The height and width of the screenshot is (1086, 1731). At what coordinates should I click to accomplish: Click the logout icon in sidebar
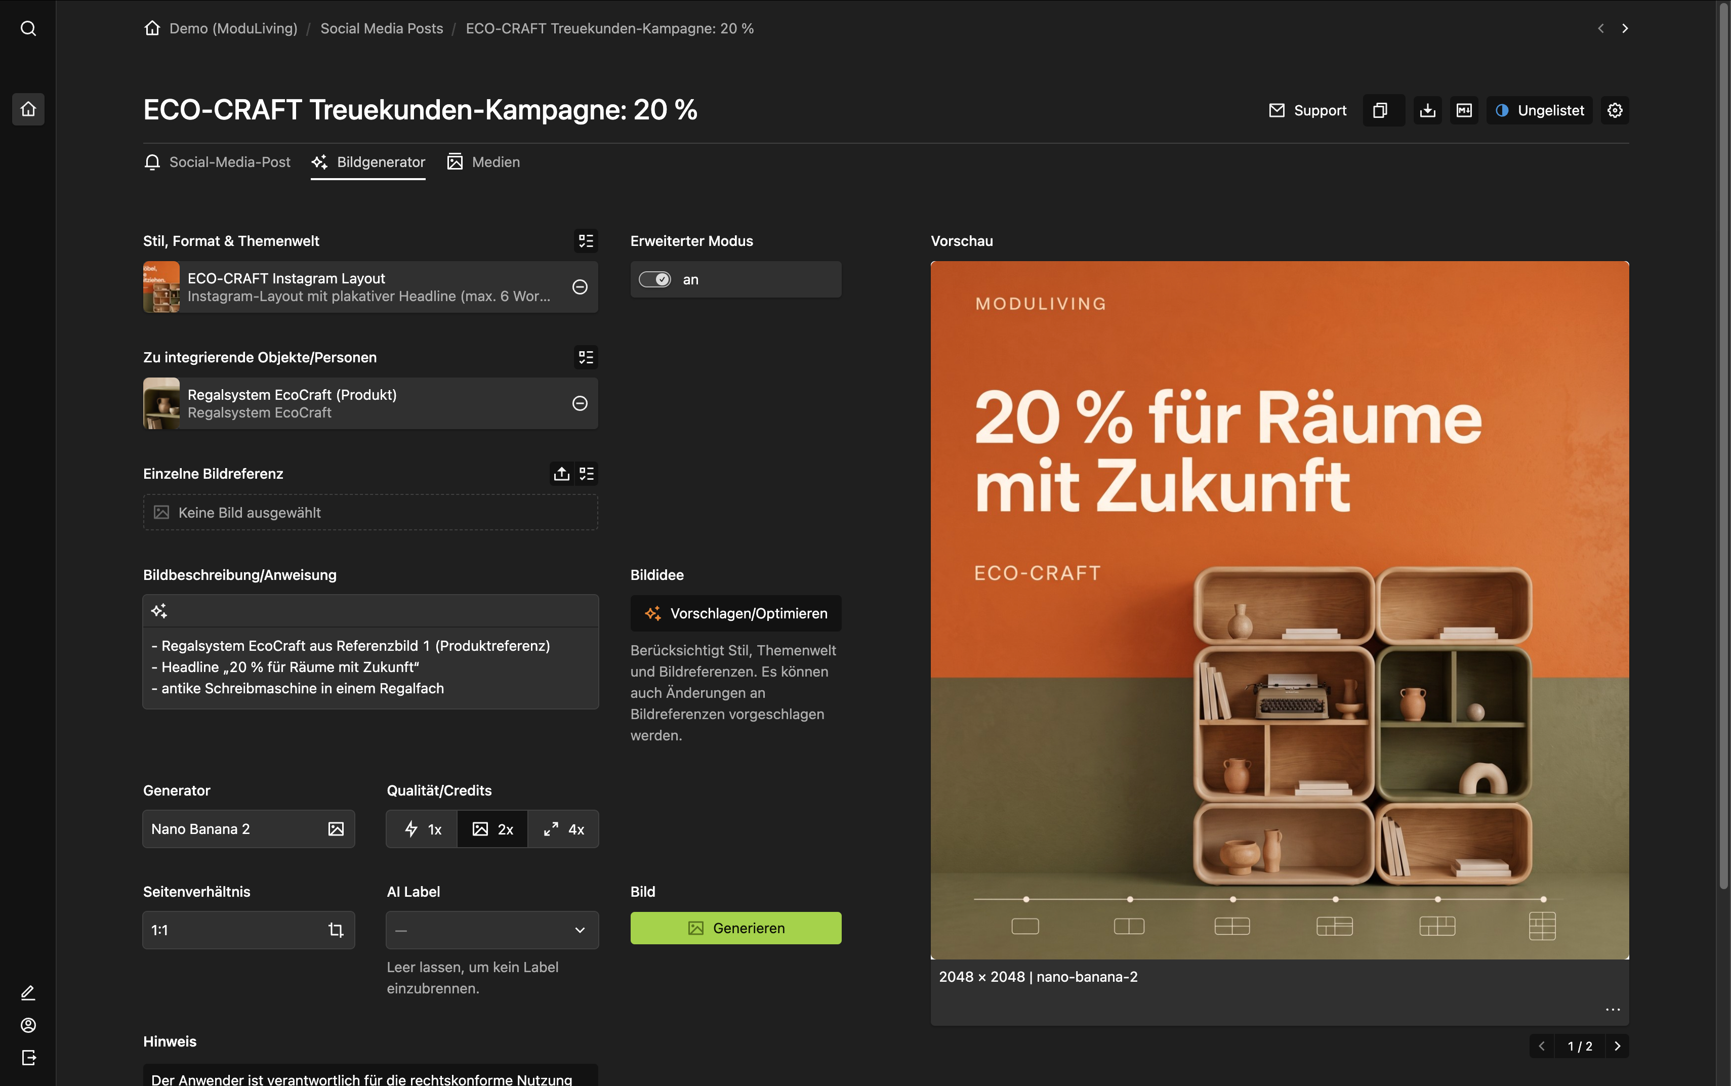[28, 1057]
